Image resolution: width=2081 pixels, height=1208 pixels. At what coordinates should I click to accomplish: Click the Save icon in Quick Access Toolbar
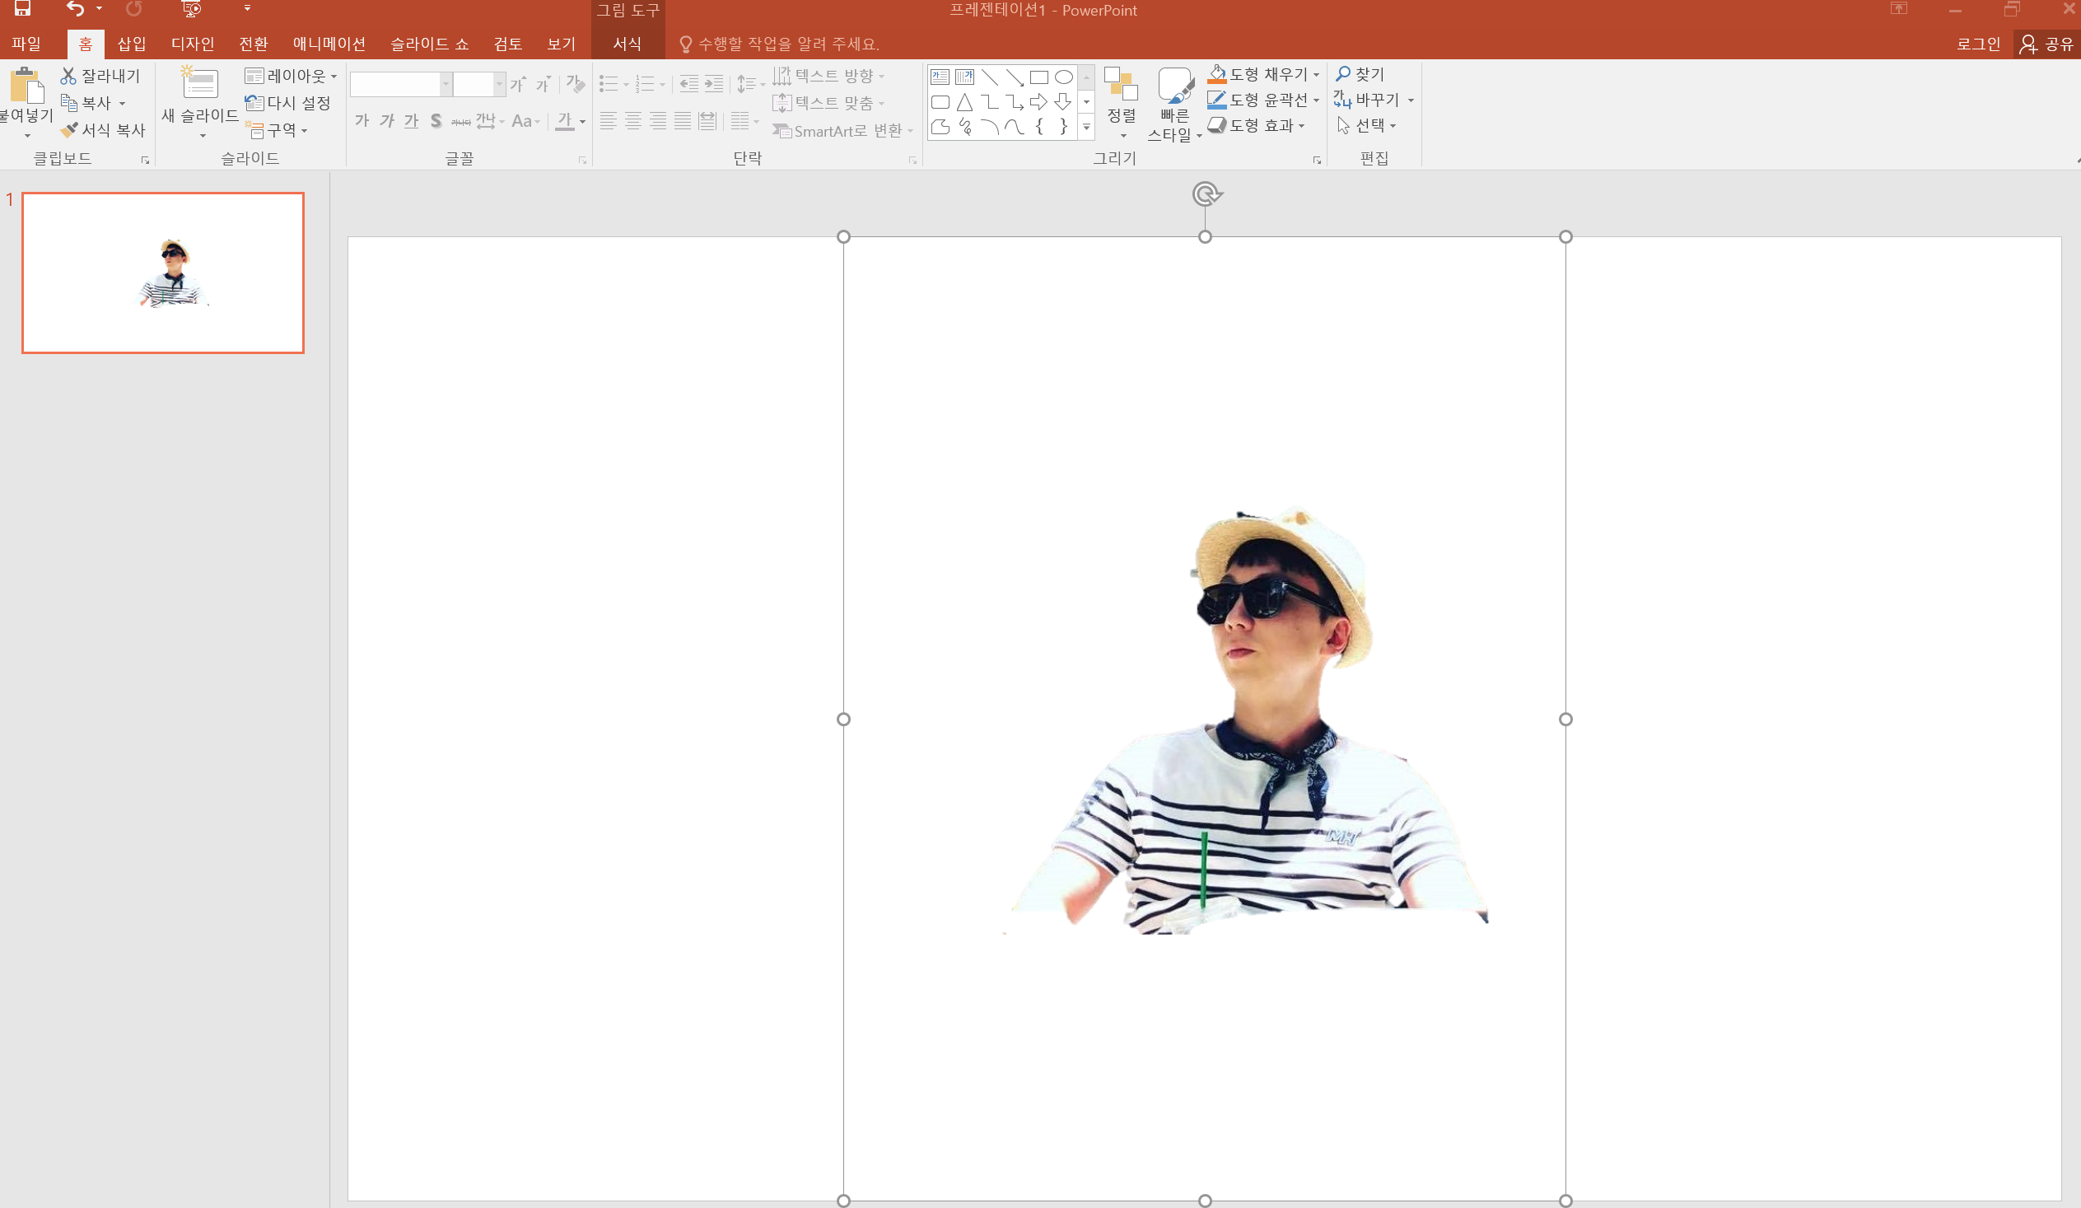coord(22,9)
